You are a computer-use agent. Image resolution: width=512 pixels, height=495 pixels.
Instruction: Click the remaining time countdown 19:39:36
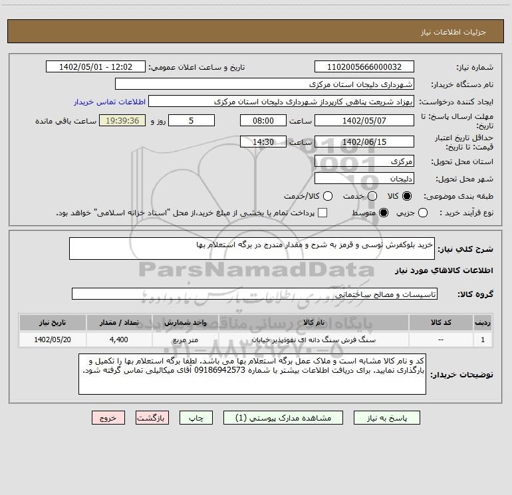click(x=122, y=120)
